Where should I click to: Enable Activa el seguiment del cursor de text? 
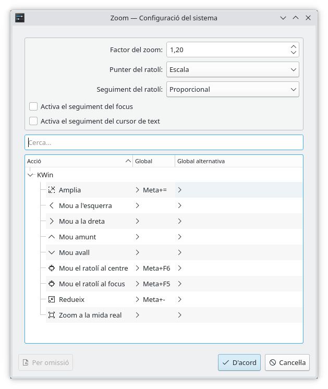[33, 121]
